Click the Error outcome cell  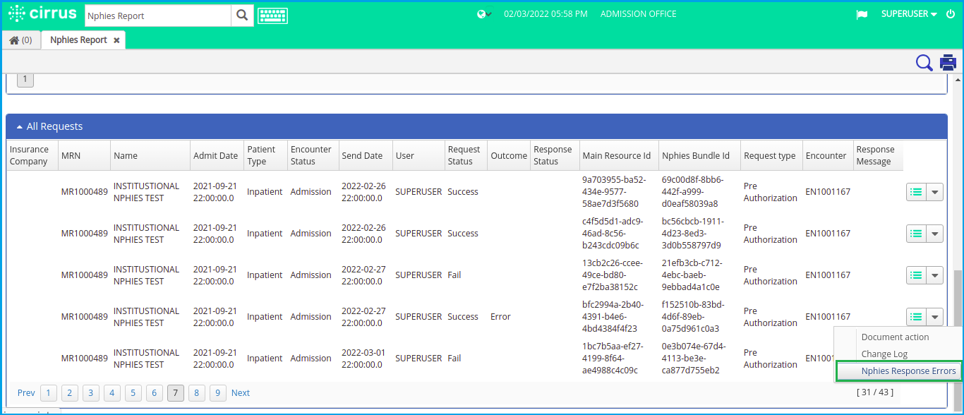(500, 317)
